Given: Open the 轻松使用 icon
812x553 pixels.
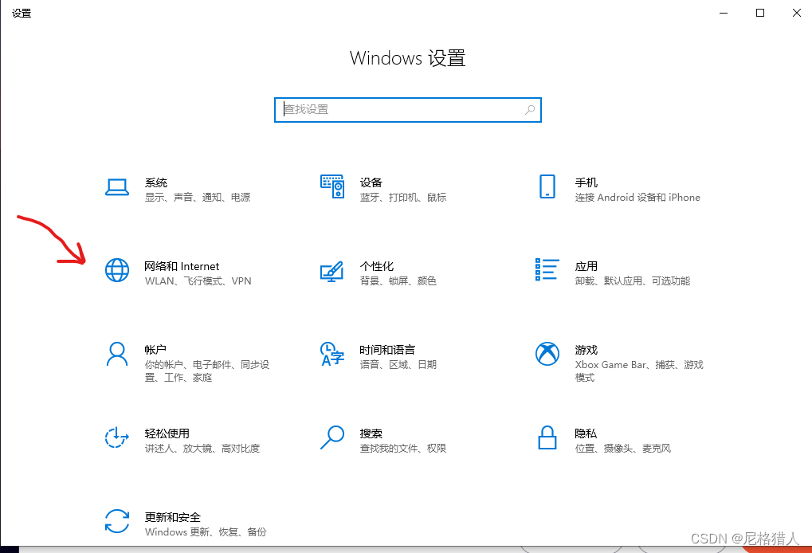Looking at the screenshot, I should point(117,437).
